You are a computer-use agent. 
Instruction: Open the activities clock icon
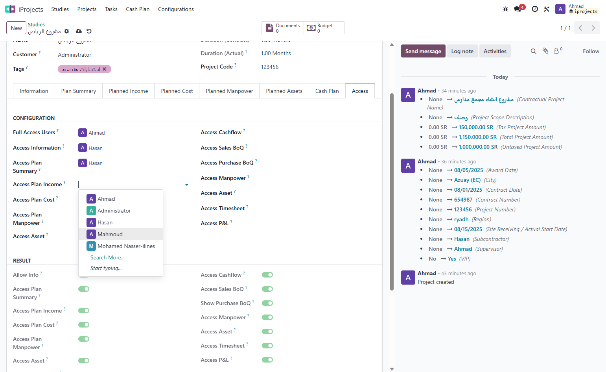(x=535, y=9)
